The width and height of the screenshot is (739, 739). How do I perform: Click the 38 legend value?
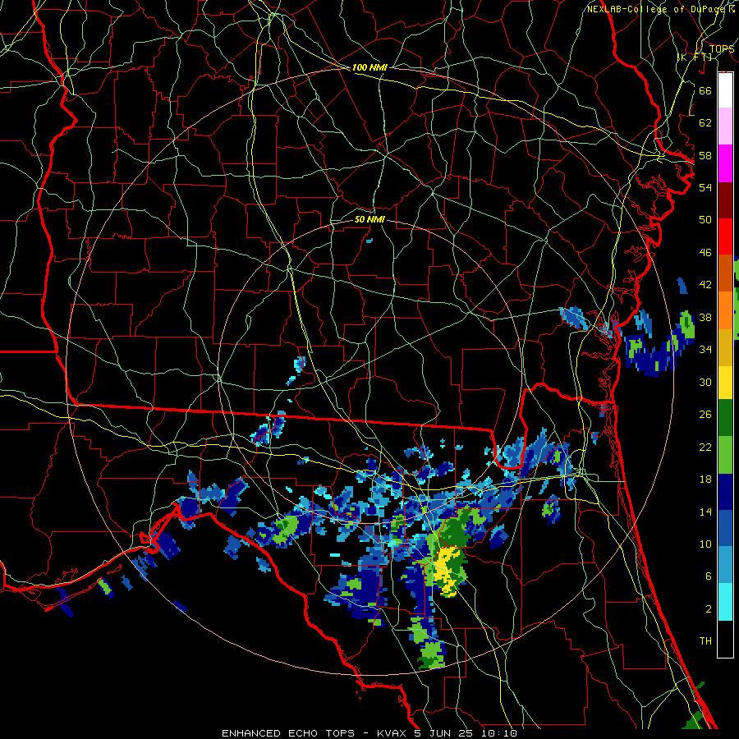[x=705, y=317]
